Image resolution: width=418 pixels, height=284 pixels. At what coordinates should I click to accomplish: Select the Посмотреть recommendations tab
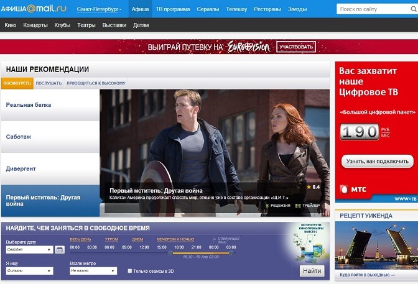coord(17,83)
